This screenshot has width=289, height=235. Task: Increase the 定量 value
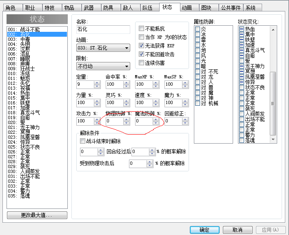tap(97, 83)
